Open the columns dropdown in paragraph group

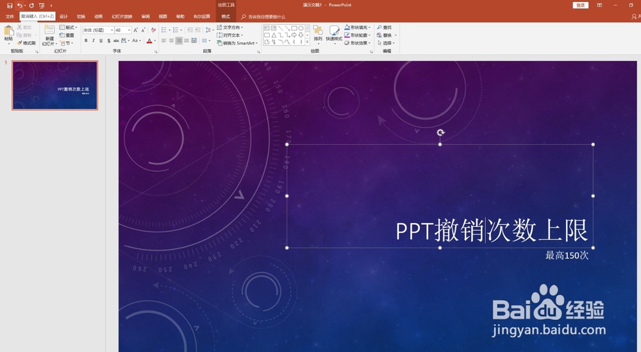tap(206, 40)
